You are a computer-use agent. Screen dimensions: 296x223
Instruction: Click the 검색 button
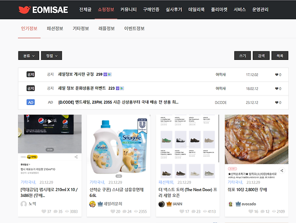coord(261,55)
